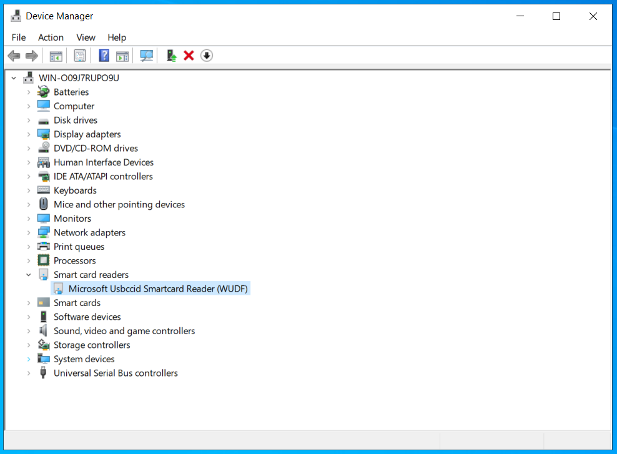617x454 pixels.
Task: Select the System devices label
Action: pyautogui.click(x=84, y=359)
